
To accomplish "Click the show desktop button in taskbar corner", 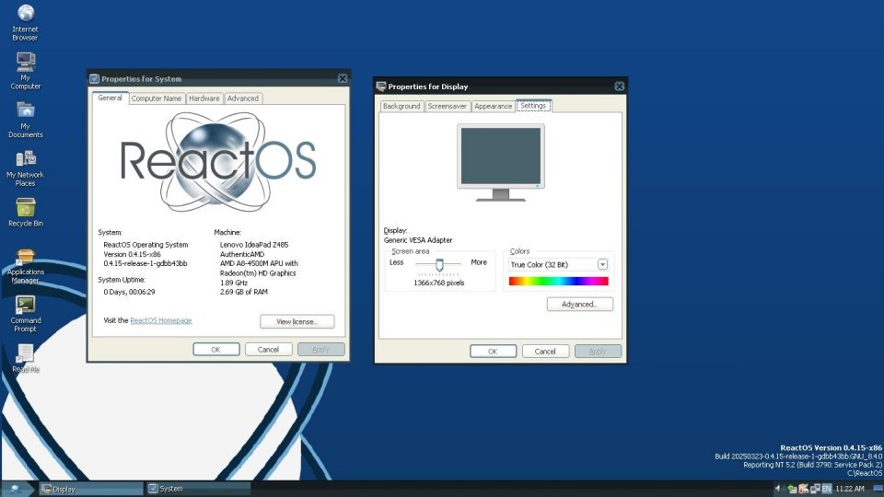I will point(878,489).
